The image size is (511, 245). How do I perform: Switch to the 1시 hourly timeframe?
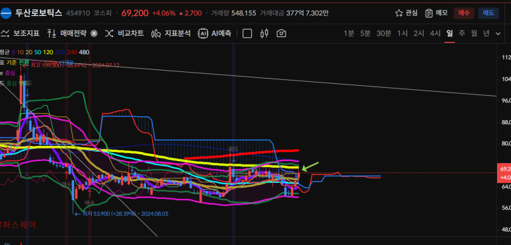tap(403, 33)
